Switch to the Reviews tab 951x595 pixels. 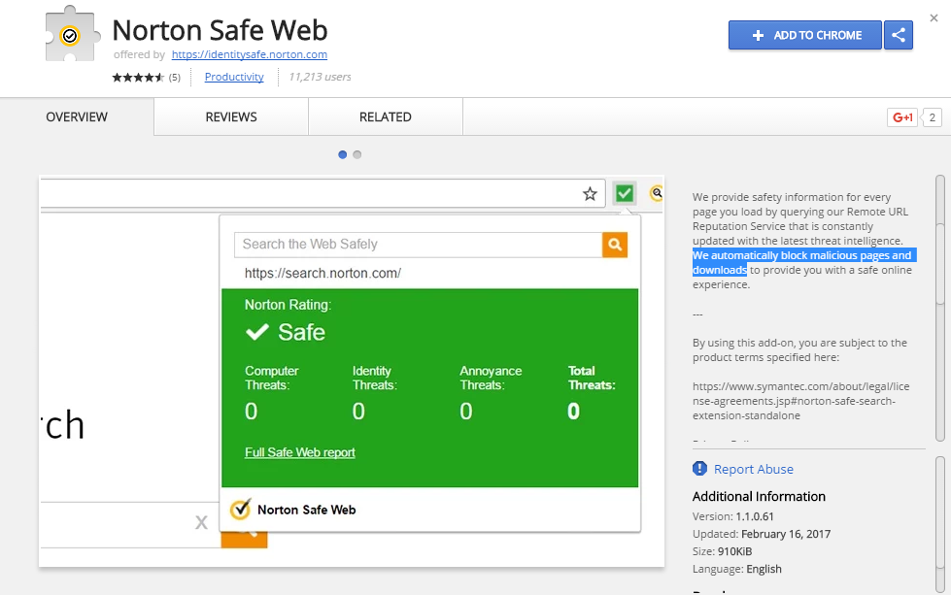coord(231,117)
